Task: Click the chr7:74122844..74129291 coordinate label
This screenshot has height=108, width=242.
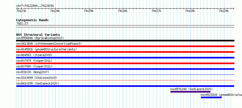Action: (35, 6)
